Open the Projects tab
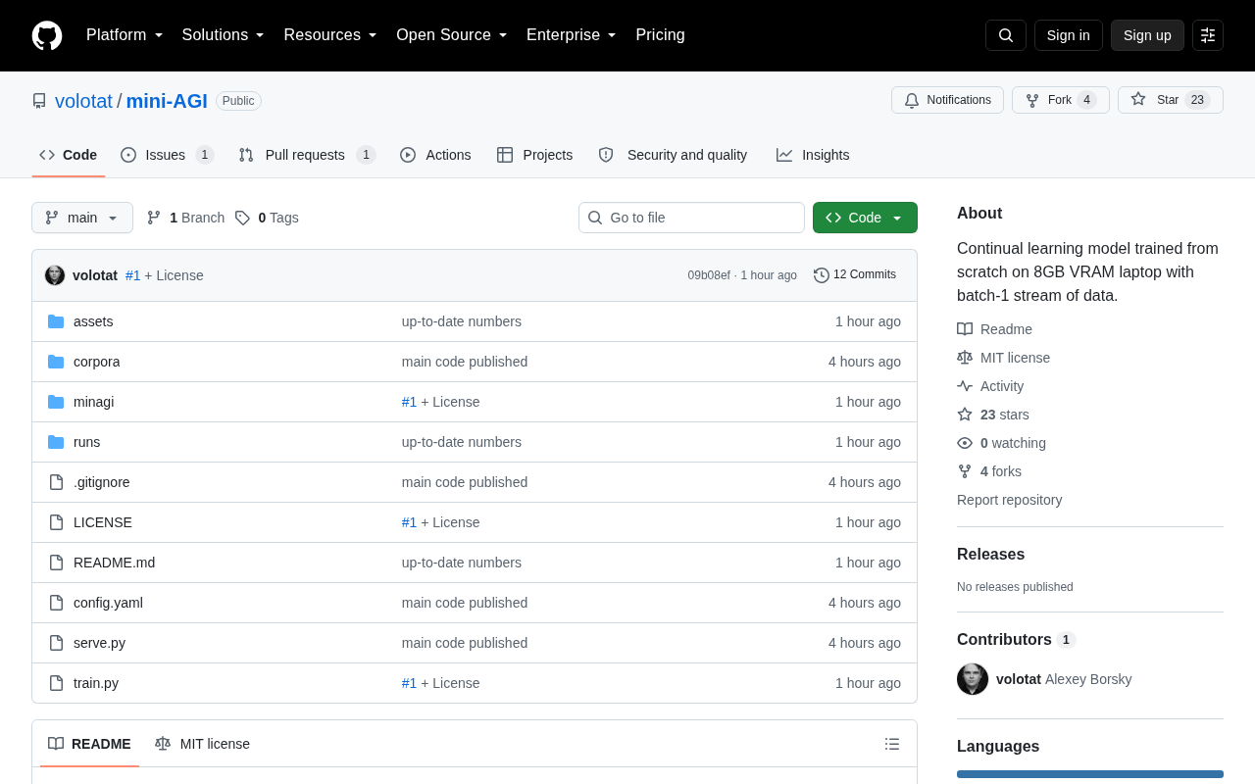This screenshot has width=1255, height=784. click(534, 155)
